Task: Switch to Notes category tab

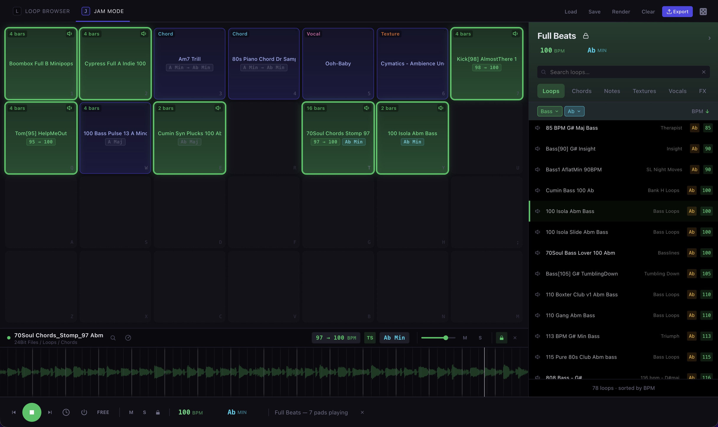Action: (612, 91)
